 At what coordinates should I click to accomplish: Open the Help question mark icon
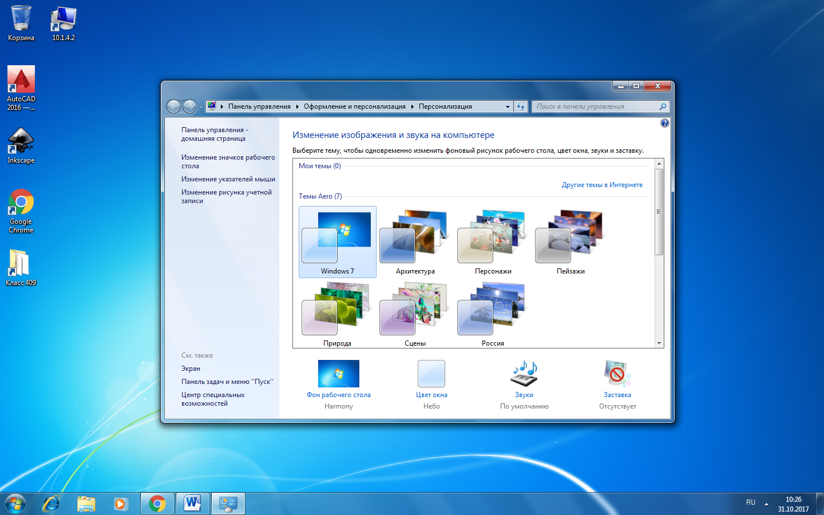(664, 123)
